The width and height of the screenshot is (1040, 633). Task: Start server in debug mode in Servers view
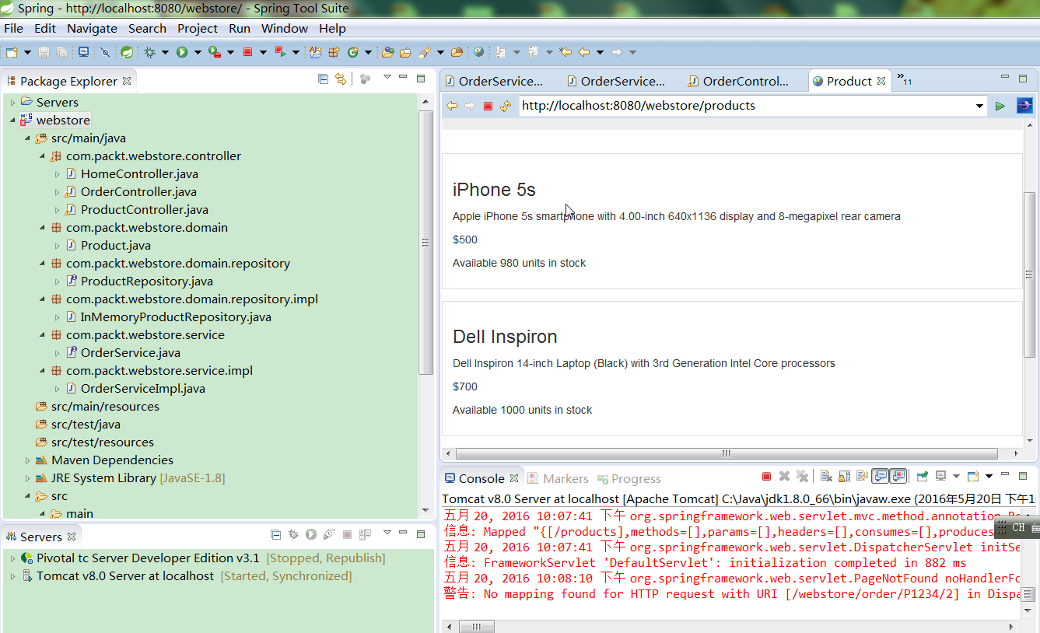293,534
